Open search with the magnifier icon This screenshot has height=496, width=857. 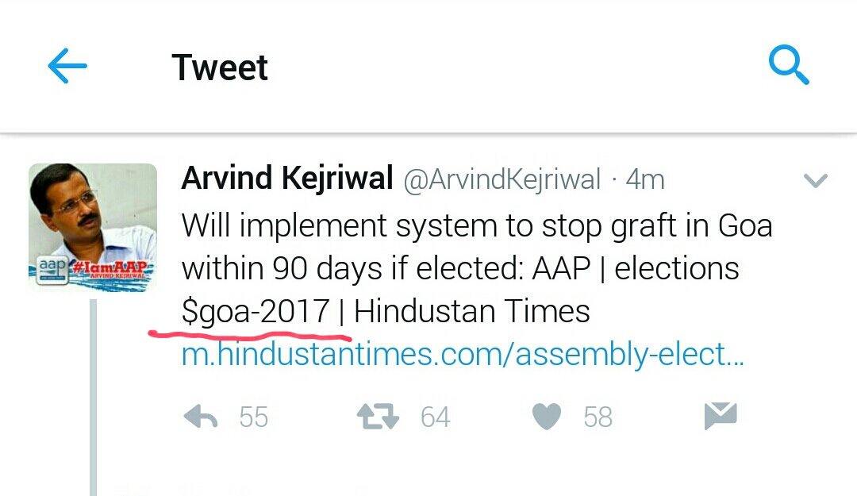pos(788,65)
